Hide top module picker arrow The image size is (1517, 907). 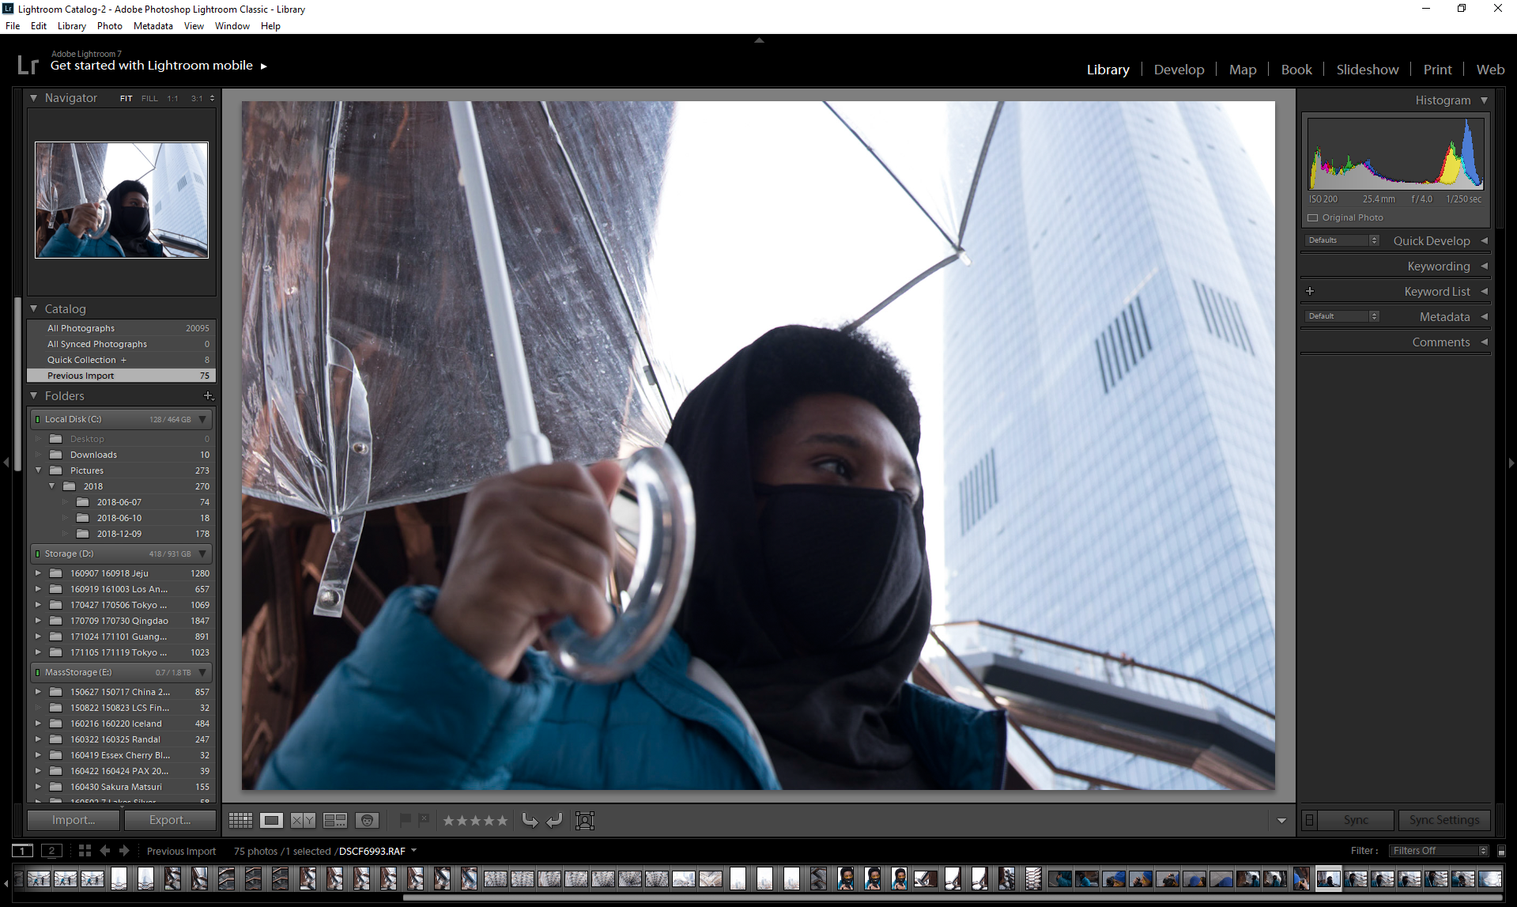759,40
